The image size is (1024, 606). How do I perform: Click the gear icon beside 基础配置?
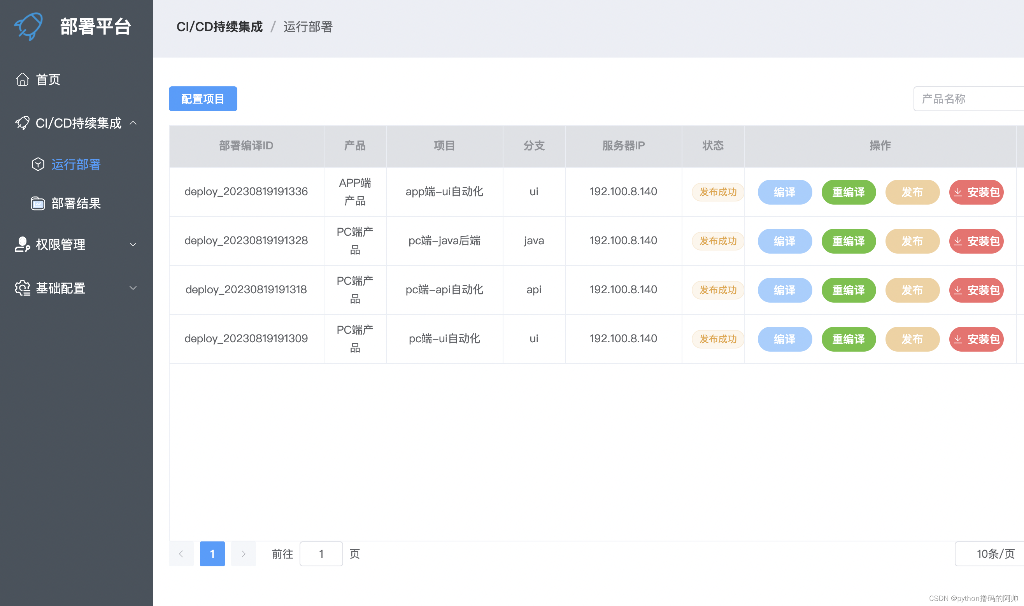(23, 288)
